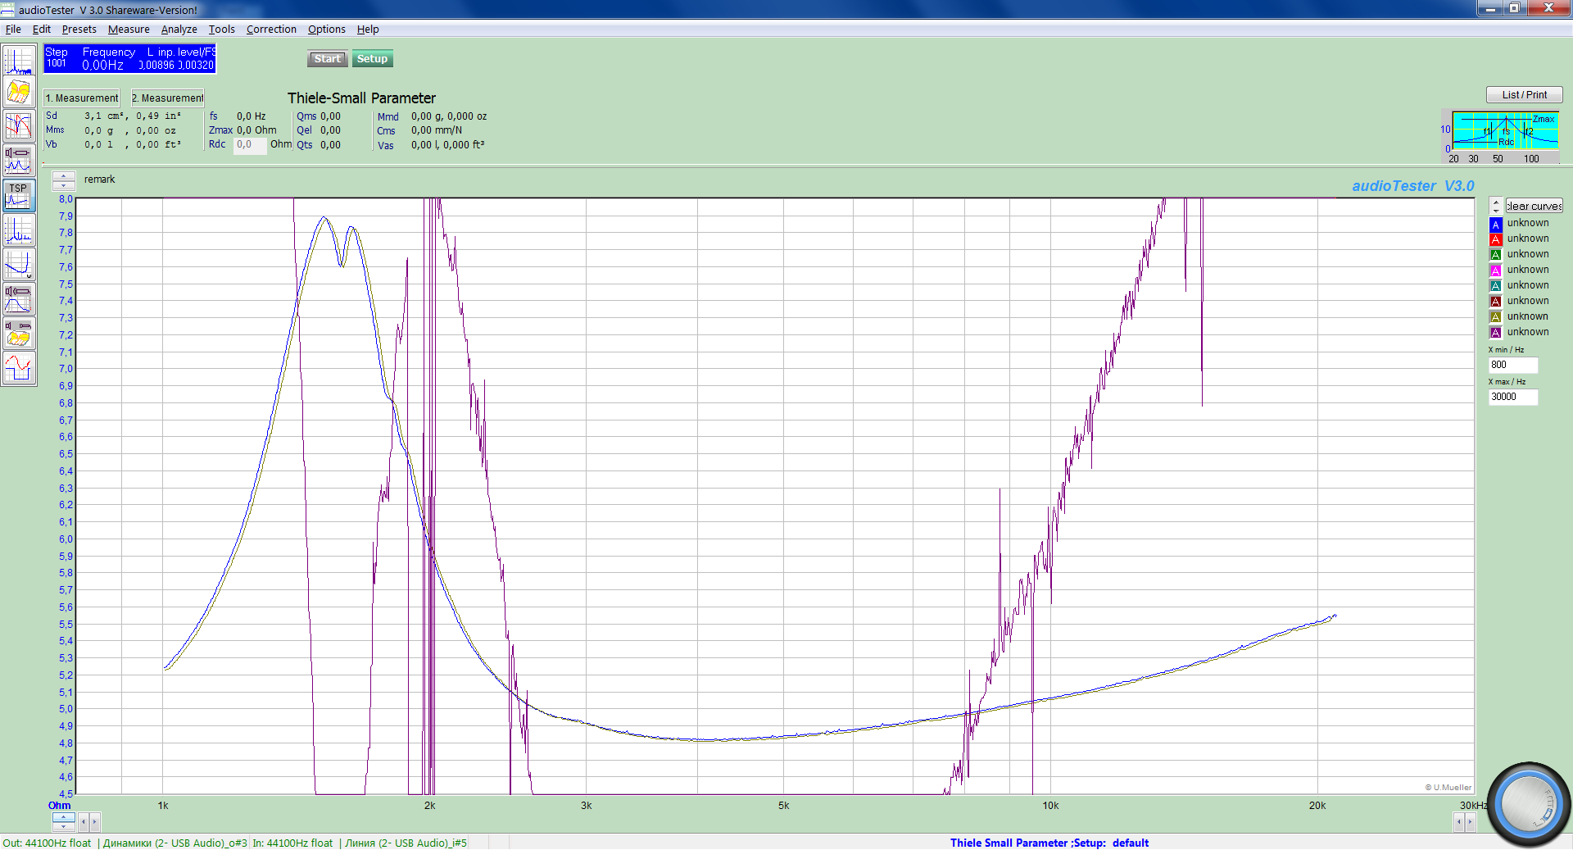Open the distortion spectrum peaks tool
Screen dimensions: 1573x850
coord(18,230)
